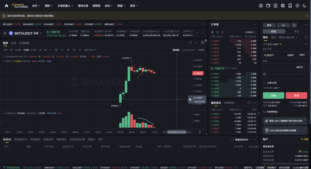
Task: Open the 合约 dropdown menu
Action: [36, 6]
